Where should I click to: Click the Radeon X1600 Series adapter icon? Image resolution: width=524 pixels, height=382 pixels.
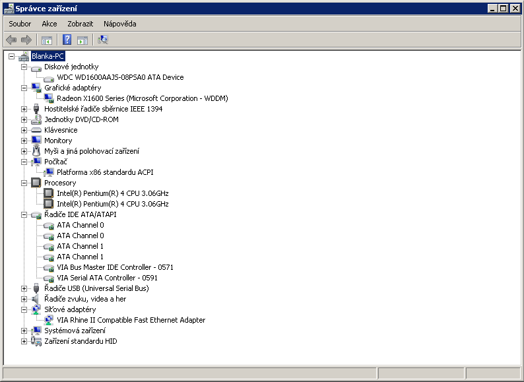coord(49,98)
